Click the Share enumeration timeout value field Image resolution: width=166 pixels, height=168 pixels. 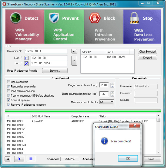pyautogui.click(x=104, y=94)
